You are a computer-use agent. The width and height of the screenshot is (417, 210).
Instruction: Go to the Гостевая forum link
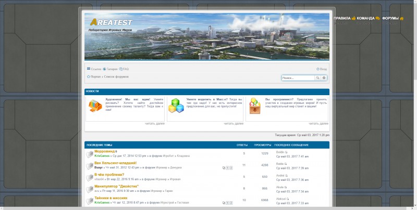coord(183,203)
